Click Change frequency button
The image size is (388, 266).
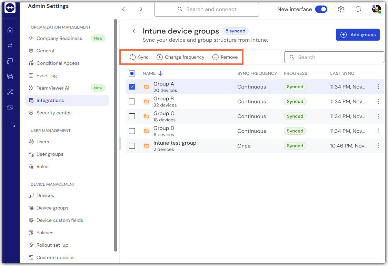[x=180, y=57]
